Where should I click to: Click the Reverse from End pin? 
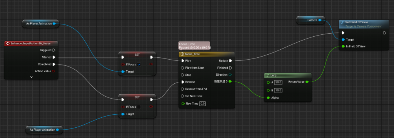point(183,89)
